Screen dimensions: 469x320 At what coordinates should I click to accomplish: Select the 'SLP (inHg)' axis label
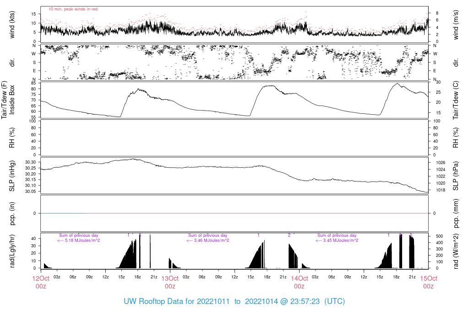coord(12,176)
